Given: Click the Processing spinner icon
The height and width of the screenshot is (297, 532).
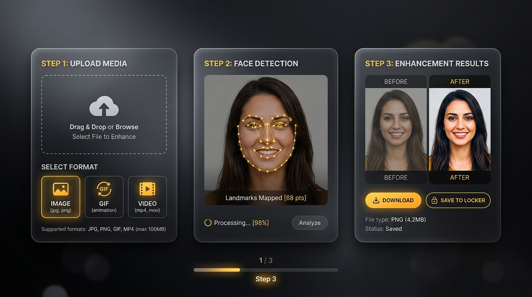Looking at the screenshot, I should click(208, 223).
